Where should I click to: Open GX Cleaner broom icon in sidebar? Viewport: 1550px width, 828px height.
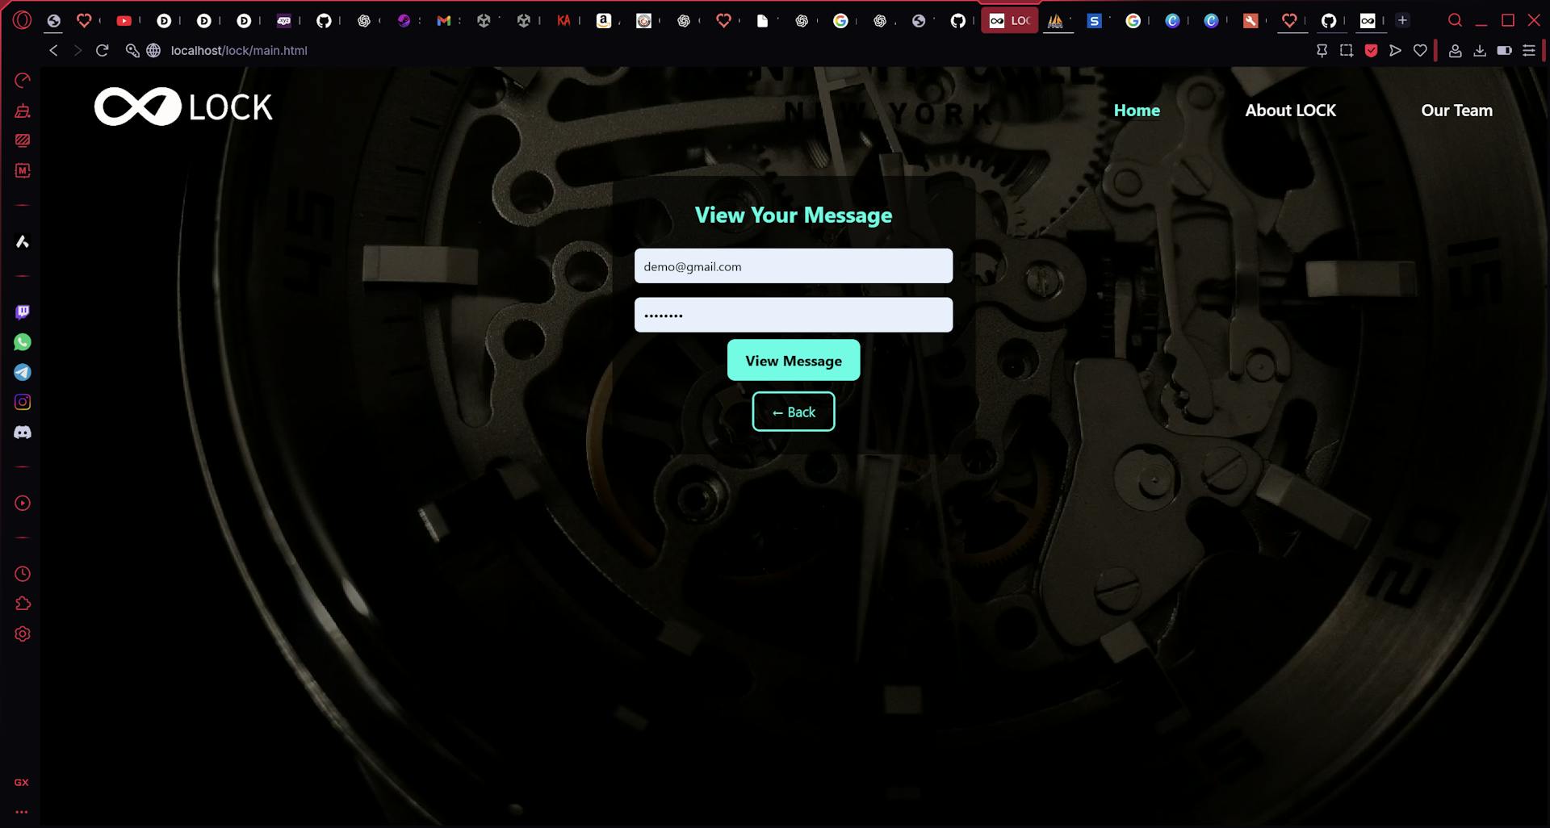(x=23, y=111)
